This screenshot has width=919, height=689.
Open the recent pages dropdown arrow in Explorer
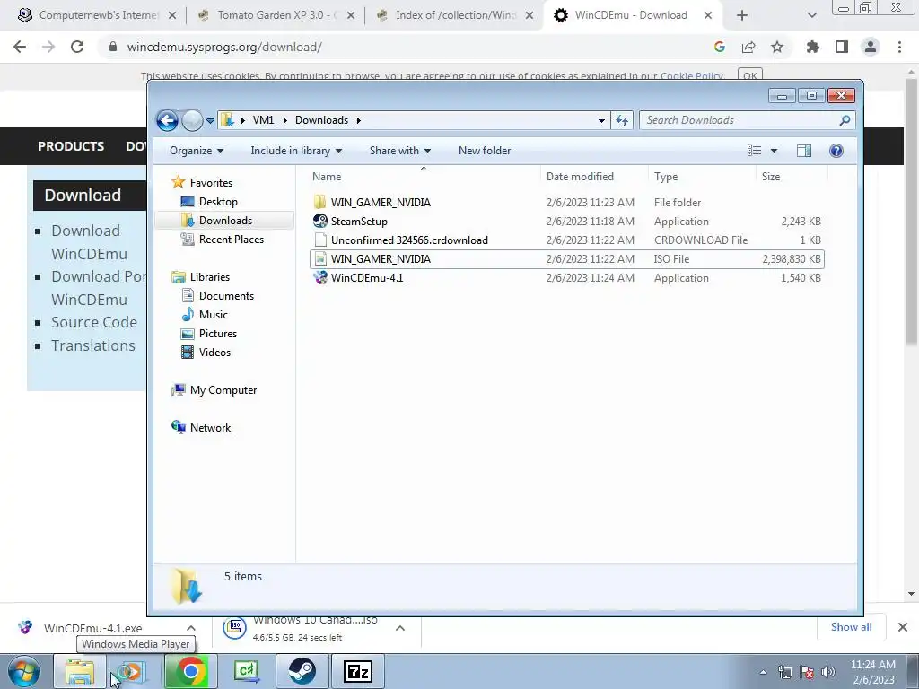(x=210, y=121)
